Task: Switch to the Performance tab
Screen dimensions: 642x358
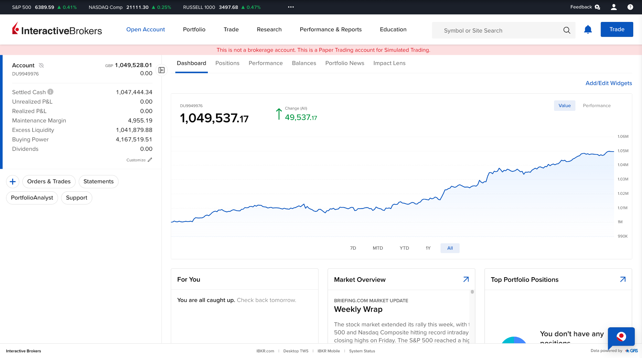Action: pyautogui.click(x=266, y=63)
